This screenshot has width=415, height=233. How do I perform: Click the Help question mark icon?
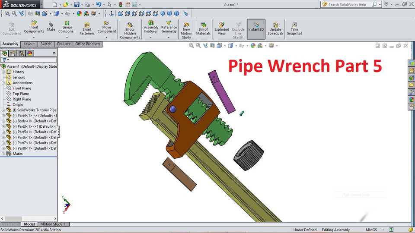pyautogui.click(x=386, y=4)
